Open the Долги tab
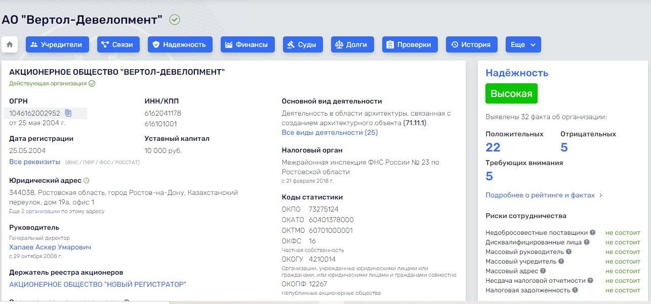651x304 pixels. tap(352, 44)
